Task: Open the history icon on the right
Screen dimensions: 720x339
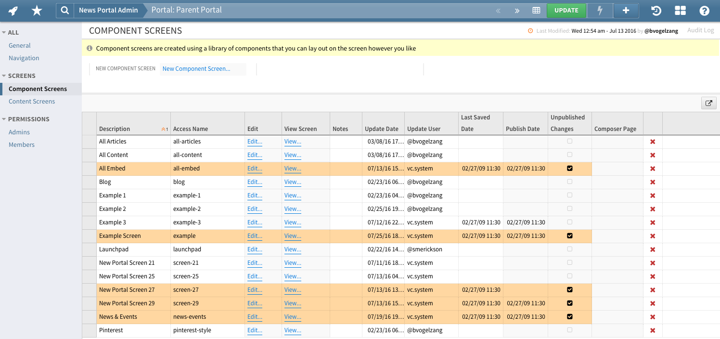Action: pos(656,10)
